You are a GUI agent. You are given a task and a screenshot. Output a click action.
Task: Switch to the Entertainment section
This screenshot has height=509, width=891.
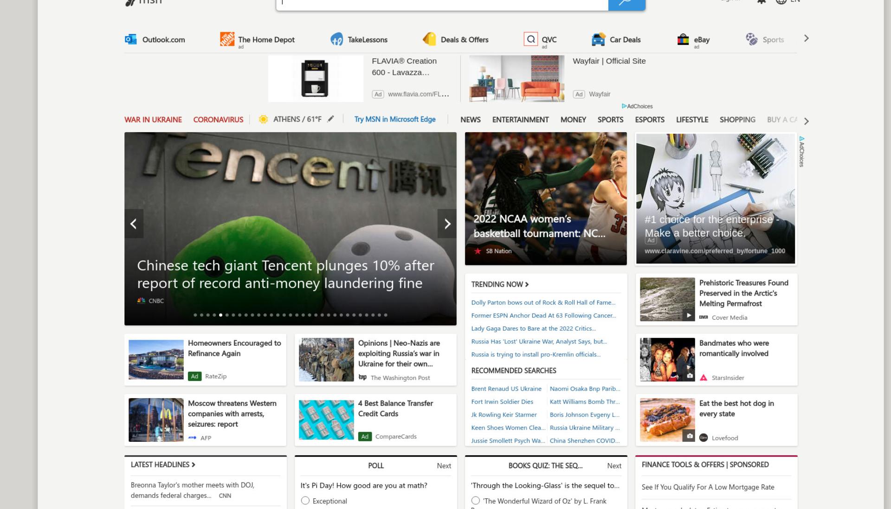pyautogui.click(x=520, y=120)
